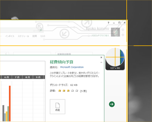Select the スケジュール category link
Viewport: 152px width, 122px height.
point(23,36)
